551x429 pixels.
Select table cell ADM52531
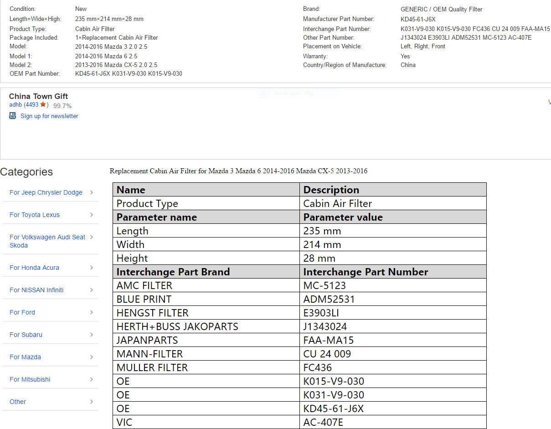coord(393,299)
